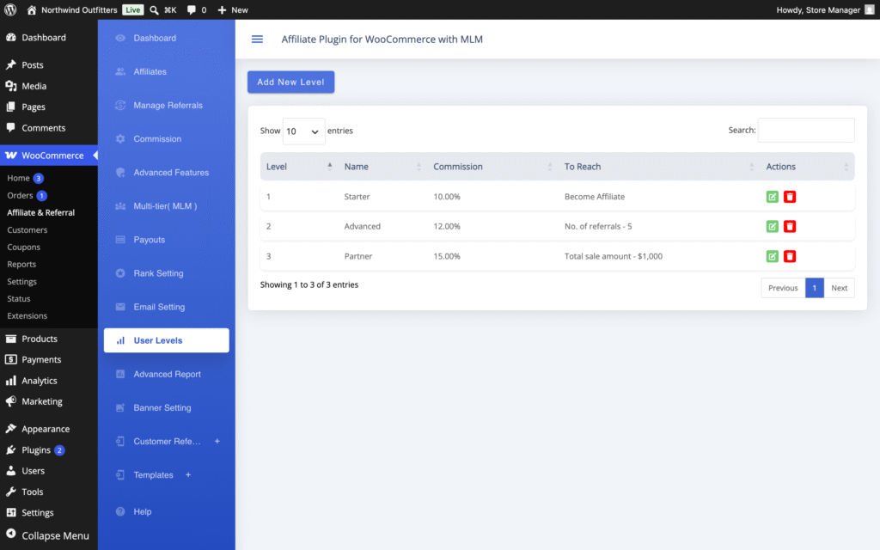Open Multi-tier( MLM ) section
The width and height of the screenshot is (880, 550).
[166, 206]
